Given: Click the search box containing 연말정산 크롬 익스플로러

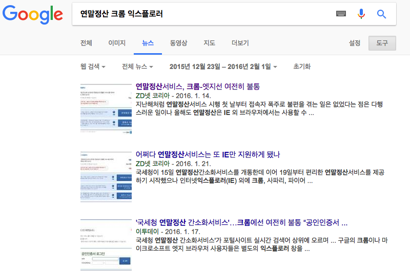Looking at the screenshot, I should [234, 14].
